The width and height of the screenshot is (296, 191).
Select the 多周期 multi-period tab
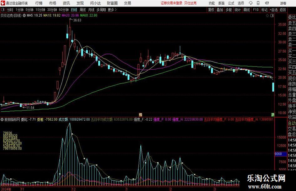[101, 10]
